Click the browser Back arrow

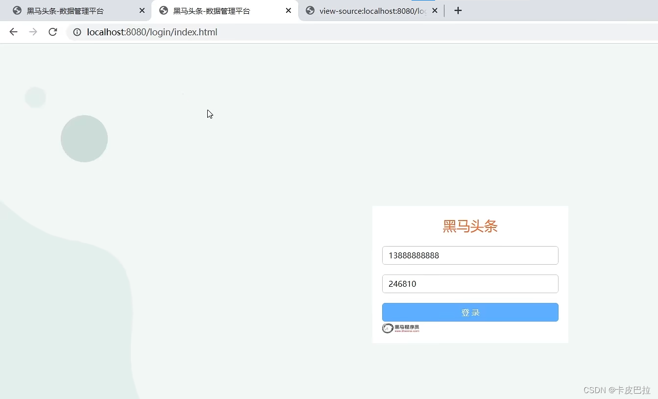point(13,32)
